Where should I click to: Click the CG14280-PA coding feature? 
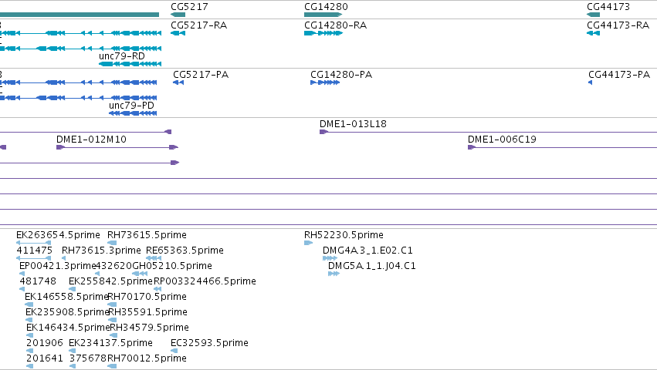point(325,82)
